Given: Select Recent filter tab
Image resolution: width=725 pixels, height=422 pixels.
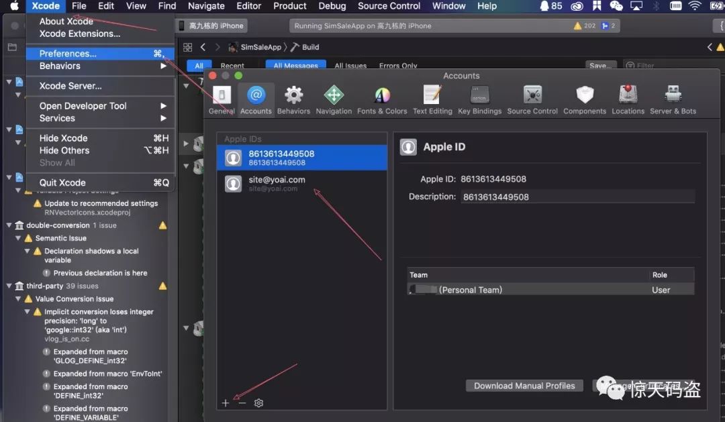Looking at the screenshot, I should click(x=232, y=66).
